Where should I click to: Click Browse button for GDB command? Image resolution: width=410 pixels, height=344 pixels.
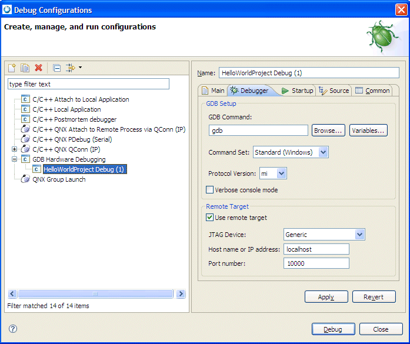[328, 131]
